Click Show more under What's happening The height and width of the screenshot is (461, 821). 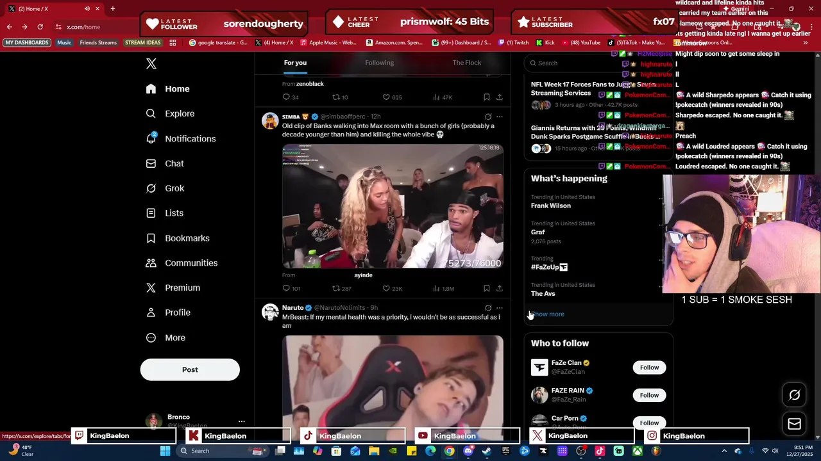pyautogui.click(x=548, y=314)
